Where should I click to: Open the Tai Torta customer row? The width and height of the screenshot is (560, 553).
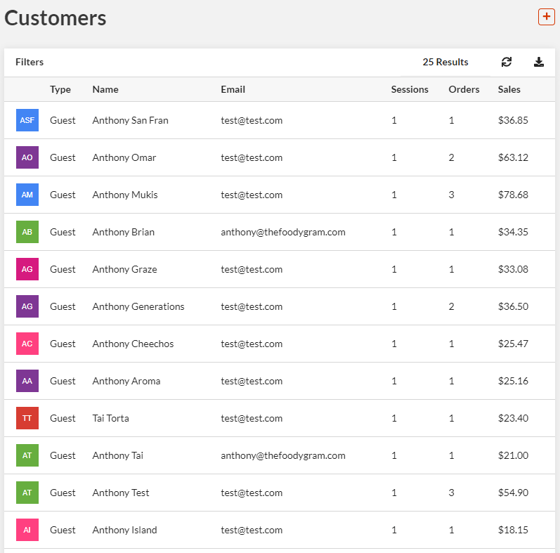point(110,418)
